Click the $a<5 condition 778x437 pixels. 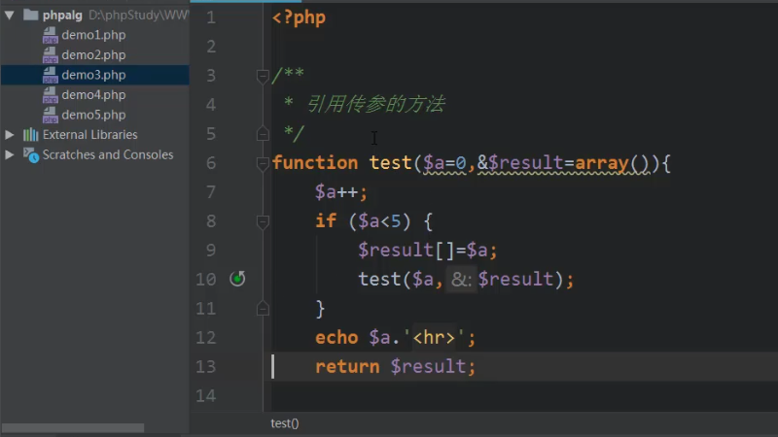(379, 221)
